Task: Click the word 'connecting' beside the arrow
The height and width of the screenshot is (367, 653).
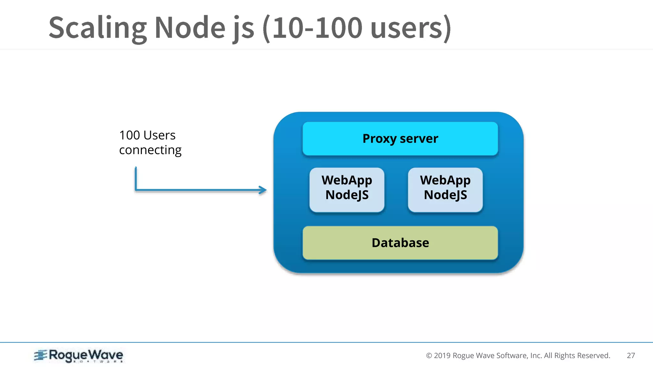Action: [x=150, y=150]
